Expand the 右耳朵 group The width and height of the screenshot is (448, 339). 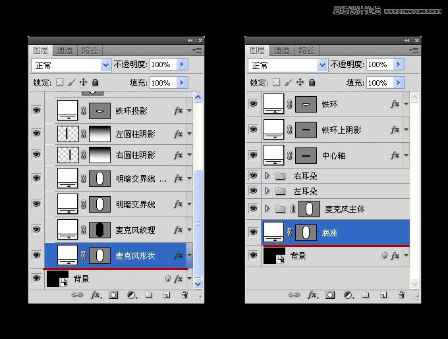coord(267,176)
